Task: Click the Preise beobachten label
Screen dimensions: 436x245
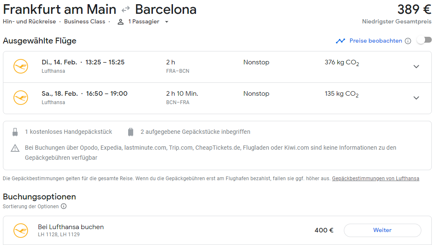Action: [376, 41]
